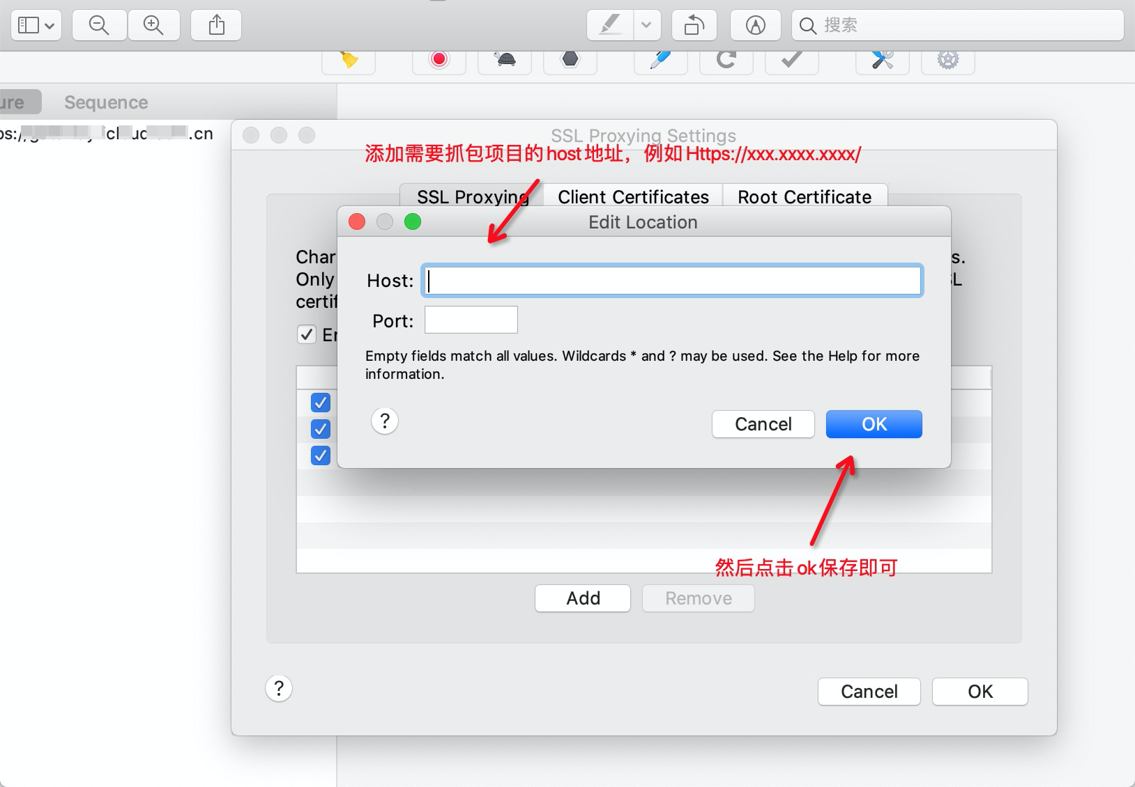Select the host entry ending in .cn
The image size is (1135, 787).
tap(107, 134)
